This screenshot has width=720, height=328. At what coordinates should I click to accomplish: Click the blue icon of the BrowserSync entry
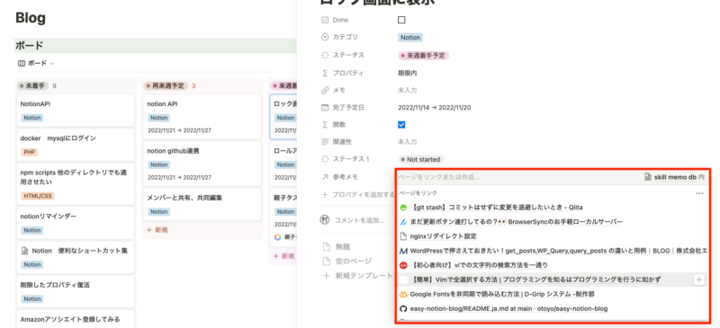click(x=403, y=222)
